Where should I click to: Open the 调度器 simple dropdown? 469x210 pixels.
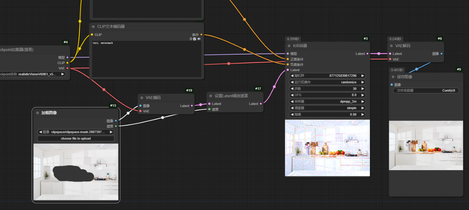(327, 108)
